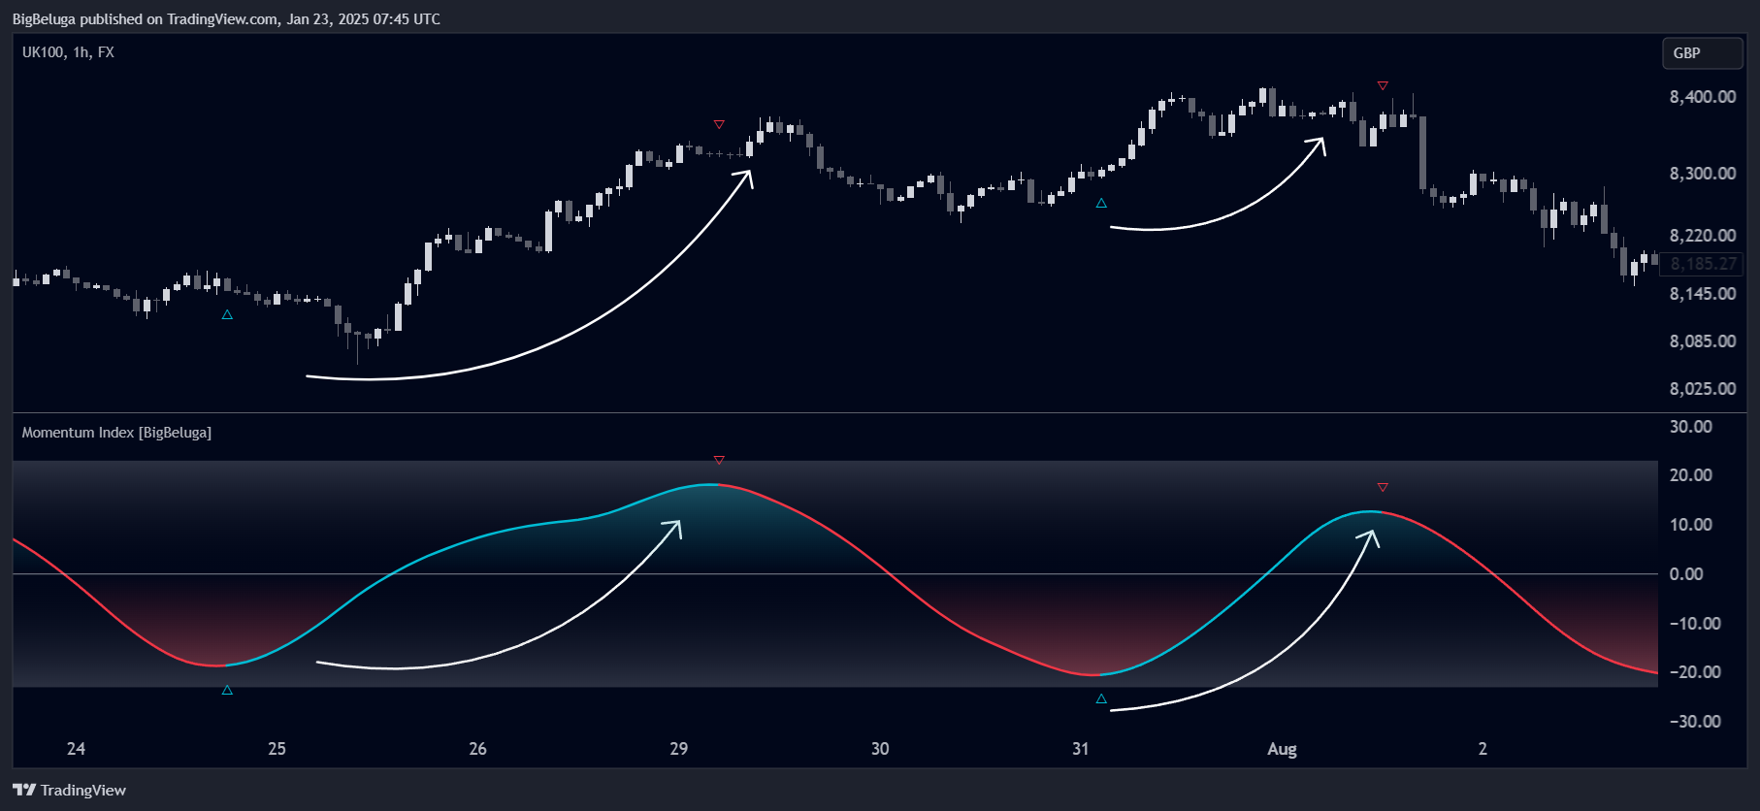This screenshot has width=1760, height=811.
Task: Open the GBP currency selector
Action: (x=1702, y=53)
